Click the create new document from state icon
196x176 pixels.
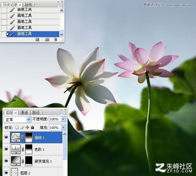(x=37, y=40)
